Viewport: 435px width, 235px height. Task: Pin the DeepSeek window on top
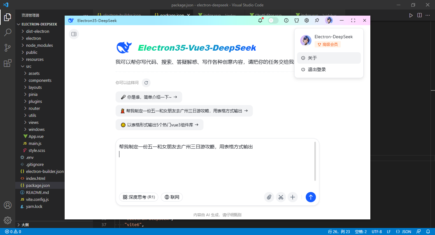coord(317,20)
